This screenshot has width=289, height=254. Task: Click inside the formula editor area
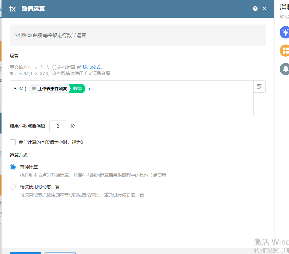tap(131, 104)
